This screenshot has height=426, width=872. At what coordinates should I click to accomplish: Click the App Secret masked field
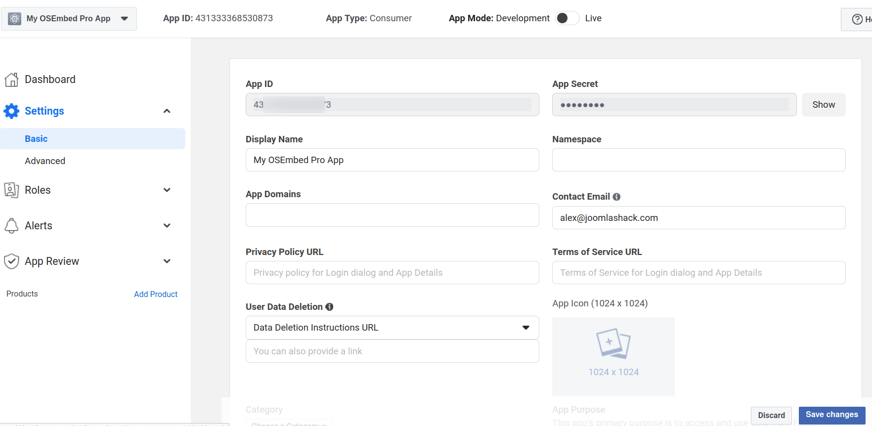coord(674,105)
